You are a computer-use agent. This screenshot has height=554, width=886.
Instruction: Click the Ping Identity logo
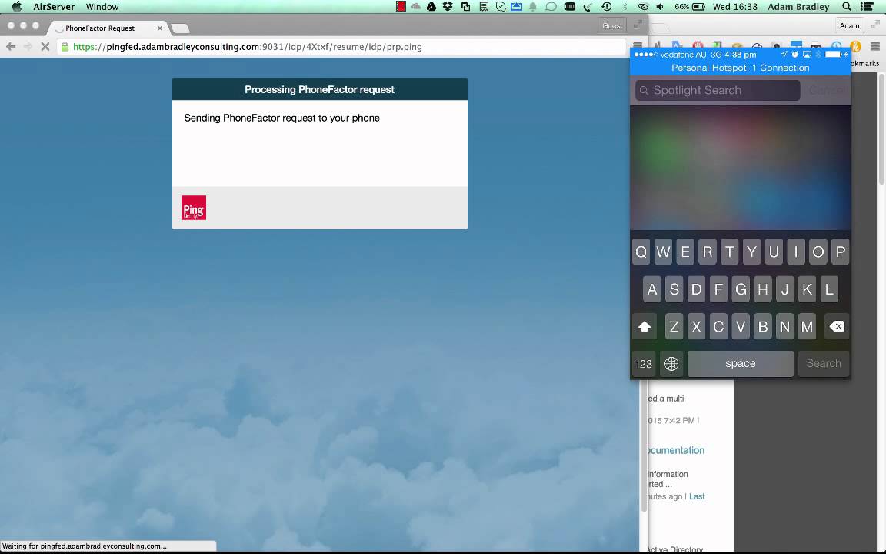click(x=193, y=208)
